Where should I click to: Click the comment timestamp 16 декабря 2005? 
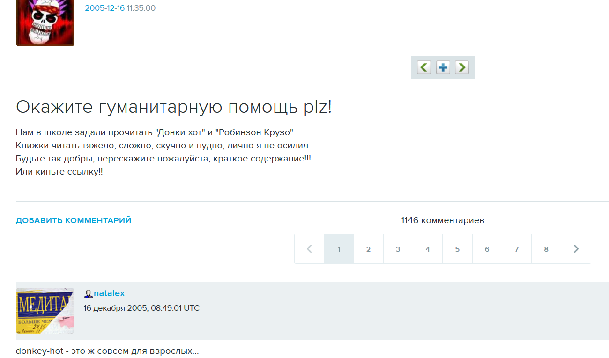141,308
